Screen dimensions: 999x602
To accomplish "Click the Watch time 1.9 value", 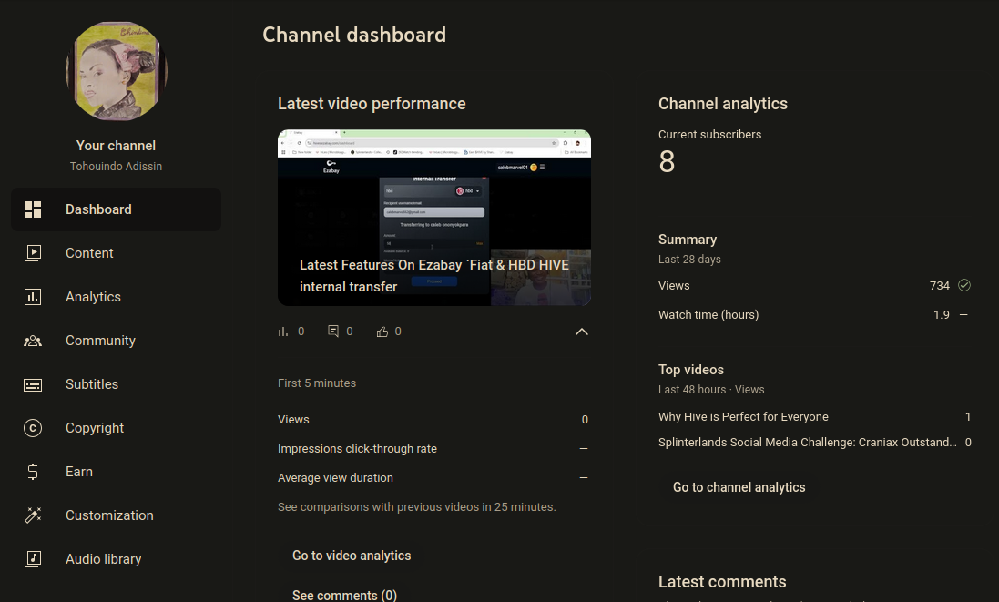I will tap(941, 315).
